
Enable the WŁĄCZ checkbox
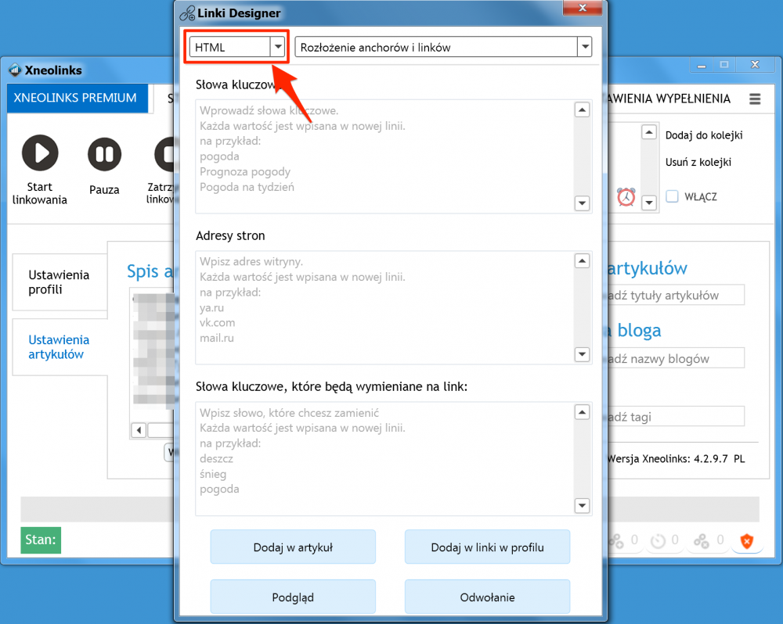point(672,196)
